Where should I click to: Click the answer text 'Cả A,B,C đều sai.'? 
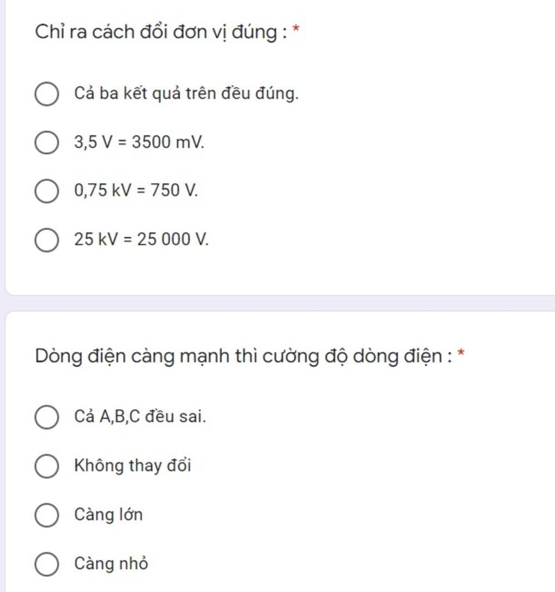coord(140,417)
